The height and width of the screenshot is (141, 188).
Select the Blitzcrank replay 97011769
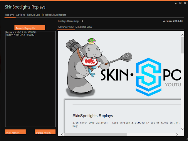tap(21, 33)
